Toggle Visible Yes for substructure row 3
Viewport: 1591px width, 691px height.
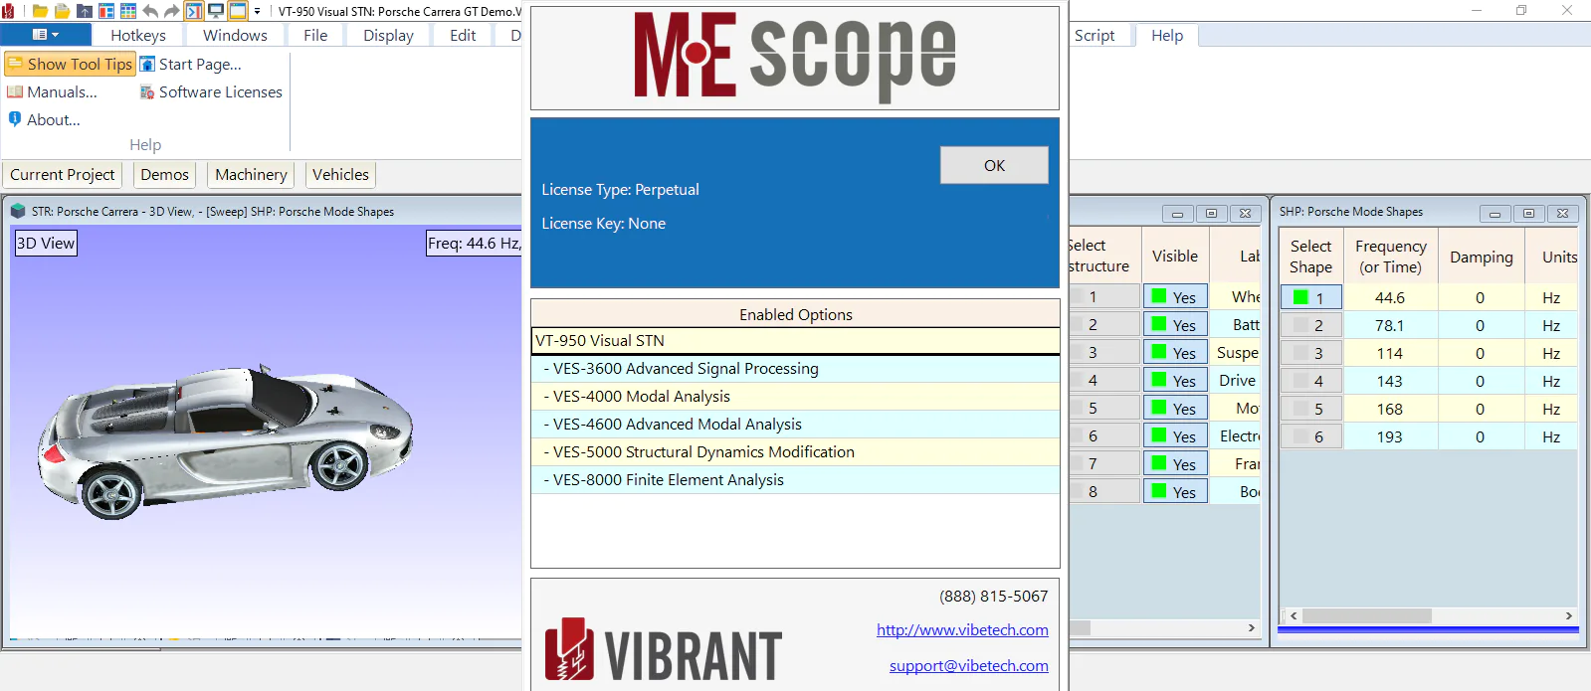pyautogui.click(x=1175, y=352)
